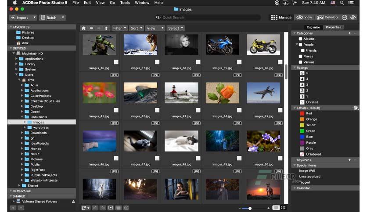Open the File menu
The height and width of the screenshot is (212, 367).
coord(76,3)
